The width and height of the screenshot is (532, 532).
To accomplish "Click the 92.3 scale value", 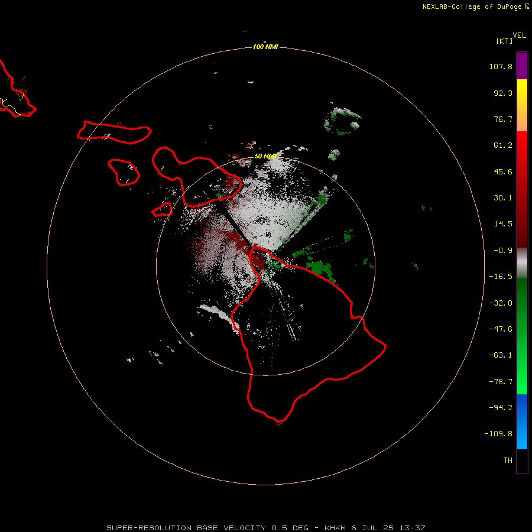I will pyautogui.click(x=503, y=93).
